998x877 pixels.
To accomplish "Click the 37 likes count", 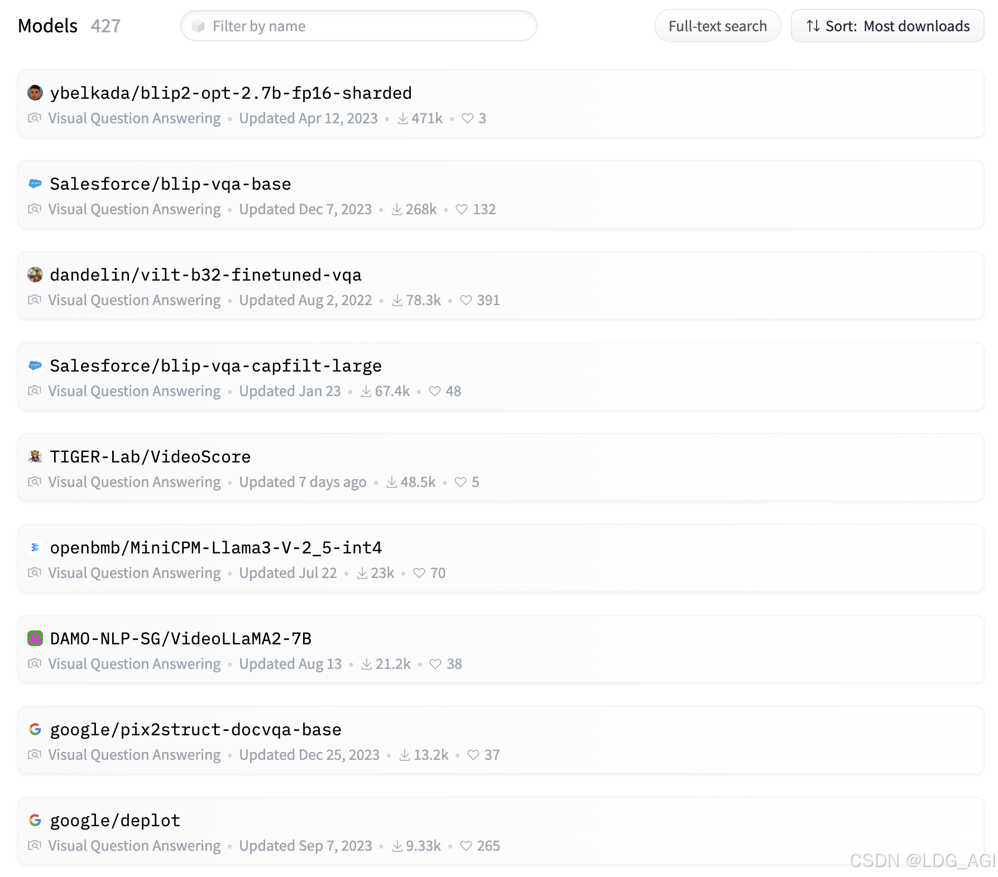I will click(492, 755).
